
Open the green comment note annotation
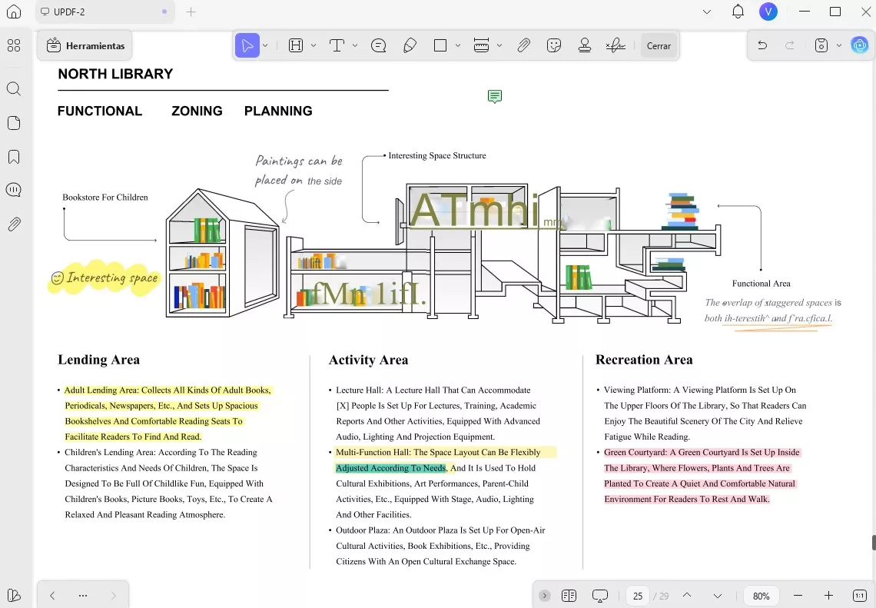(494, 97)
